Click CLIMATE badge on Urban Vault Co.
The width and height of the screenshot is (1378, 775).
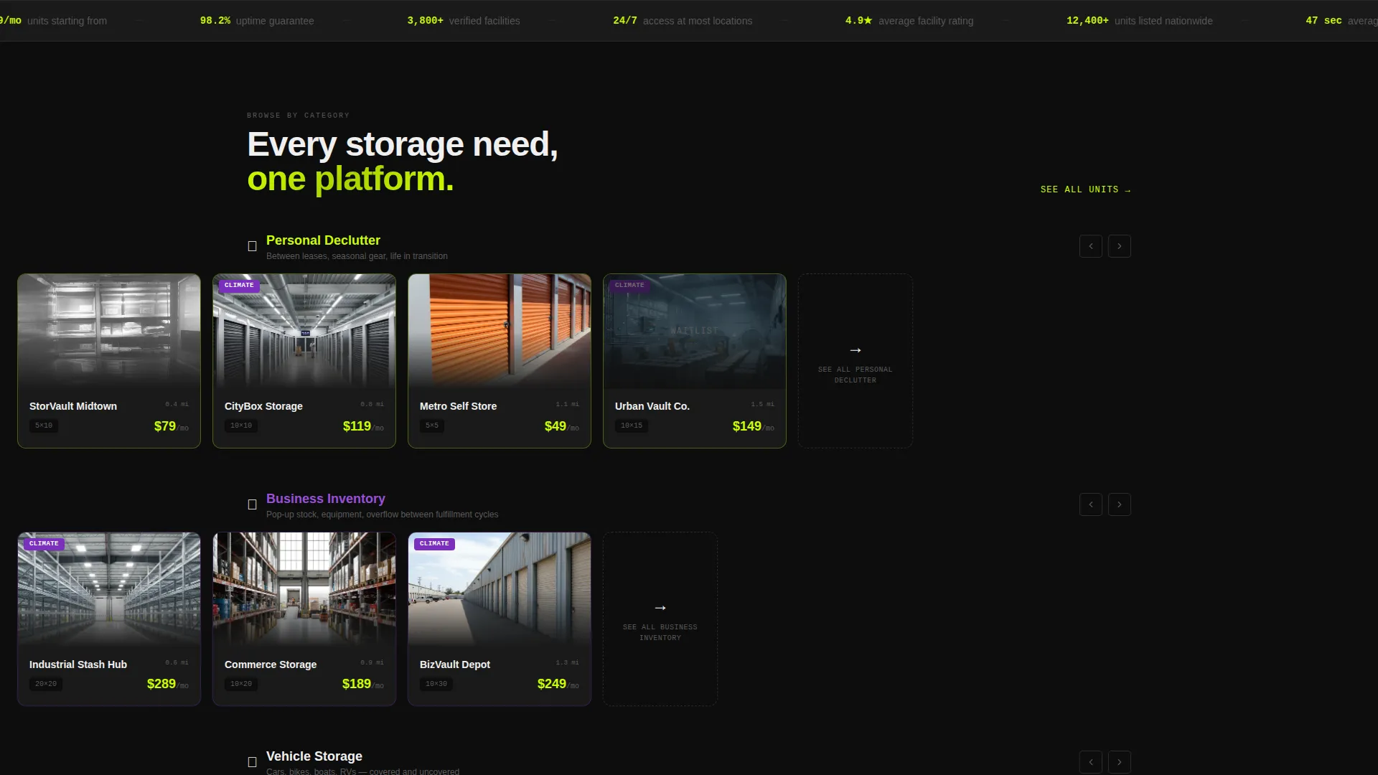coord(629,286)
